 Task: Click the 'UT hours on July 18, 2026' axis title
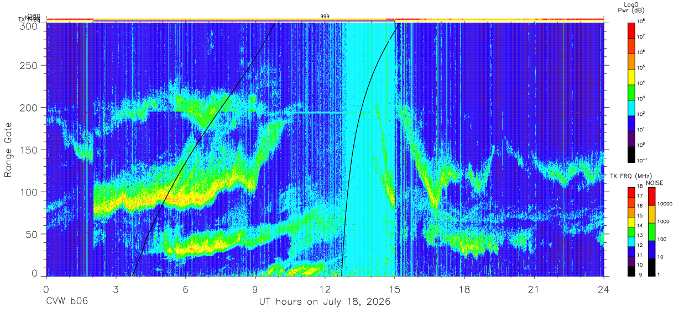pos(325,301)
